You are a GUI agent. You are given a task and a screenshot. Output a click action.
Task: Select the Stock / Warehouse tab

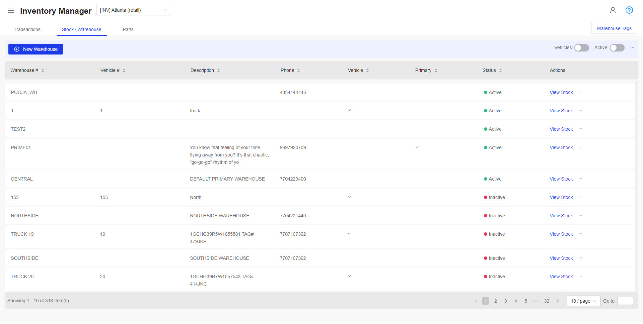coord(81,29)
